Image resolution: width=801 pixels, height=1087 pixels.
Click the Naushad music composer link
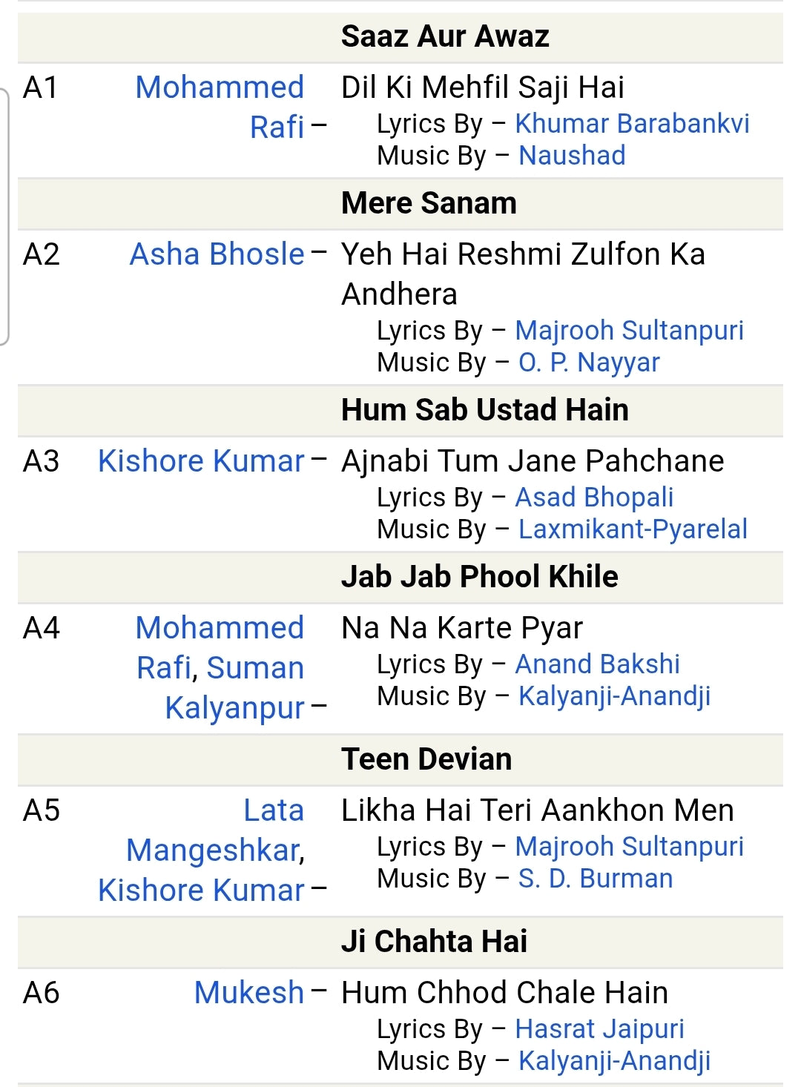tap(572, 156)
